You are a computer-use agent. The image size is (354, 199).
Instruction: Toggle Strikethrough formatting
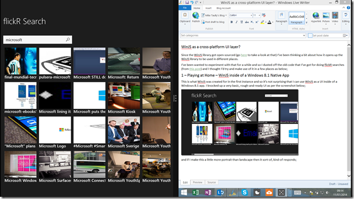click(x=247, y=22)
